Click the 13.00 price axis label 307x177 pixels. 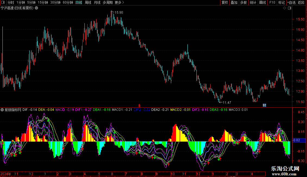click(300, 71)
